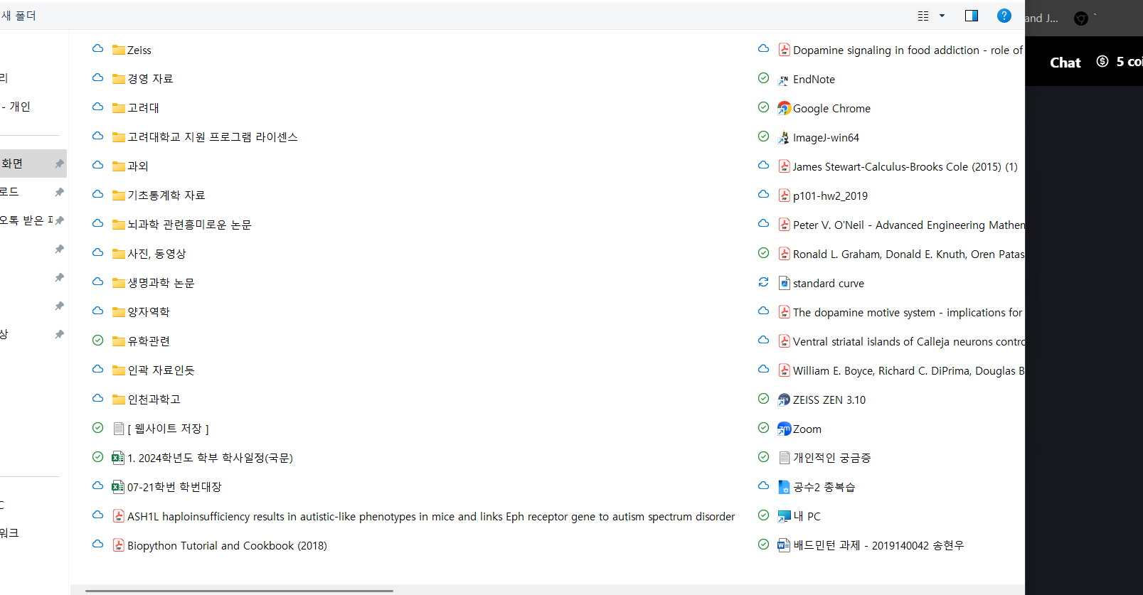This screenshot has width=1143, height=595.
Task: Click the Word icon for 배드민턴 과제 document
Action: pyautogui.click(x=784, y=545)
